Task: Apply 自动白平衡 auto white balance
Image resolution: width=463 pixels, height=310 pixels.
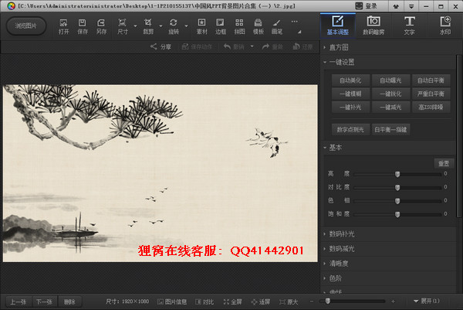Action: (x=431, y=80)
